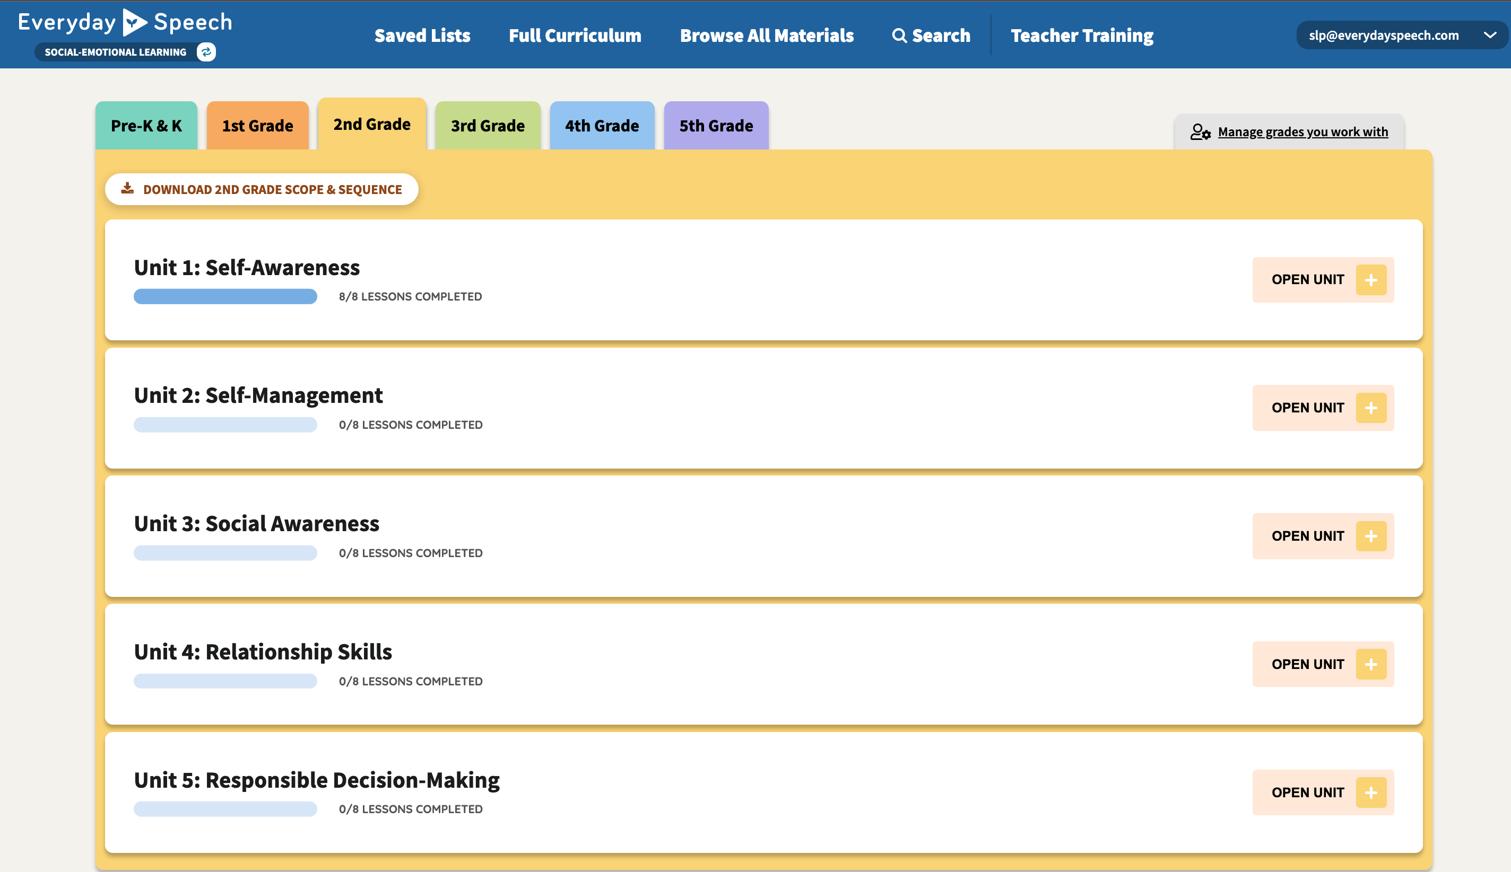The width and height of the screenshot is (1511, 872).
Task: Click Unit 2's 0/8 Lessons Completed label
Action: (411, 425)
